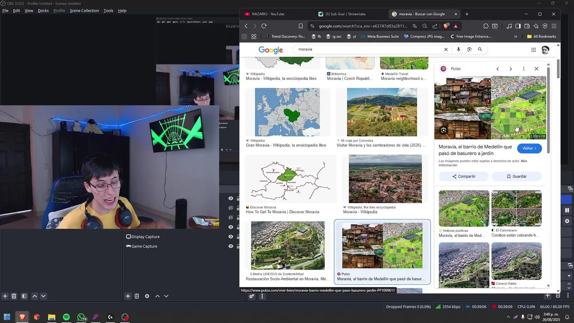This screenshot has height=323, width=574.
Task: Expand hidden system tray icons chevron
Action: pos(508,317)
